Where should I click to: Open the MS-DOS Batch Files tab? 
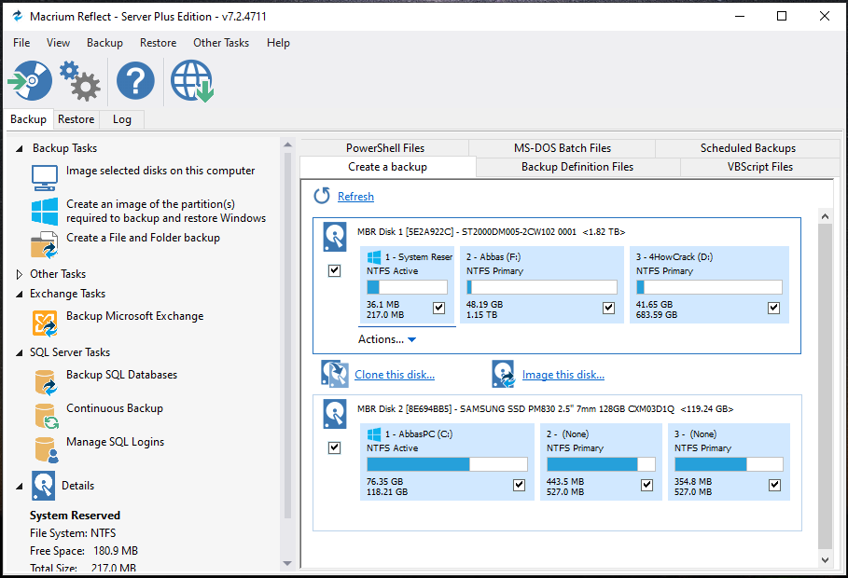click(x=562, y=148)
